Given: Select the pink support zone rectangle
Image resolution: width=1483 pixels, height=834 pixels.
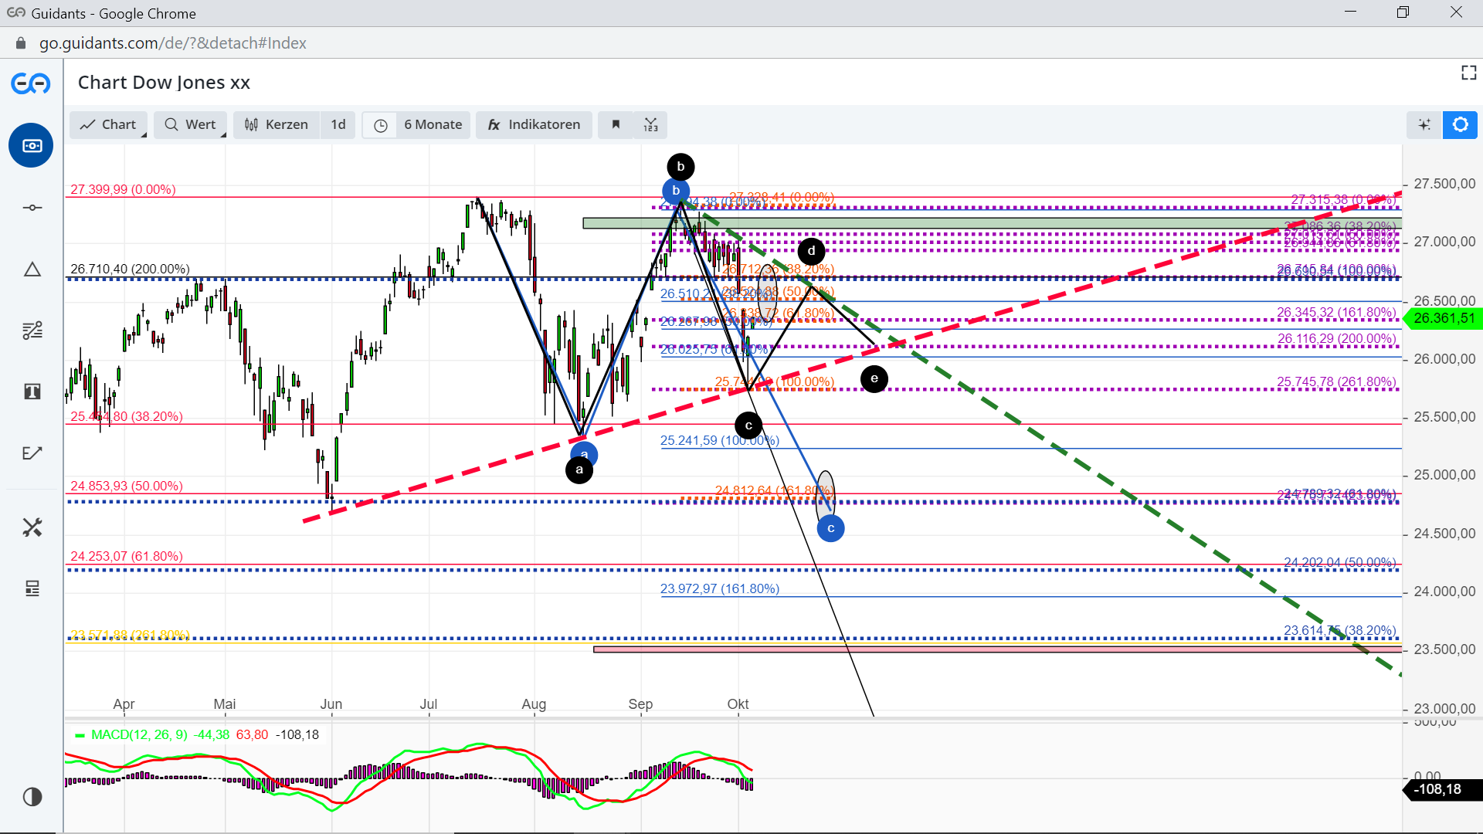Looking at the screenshot, I should pos(997,649).
